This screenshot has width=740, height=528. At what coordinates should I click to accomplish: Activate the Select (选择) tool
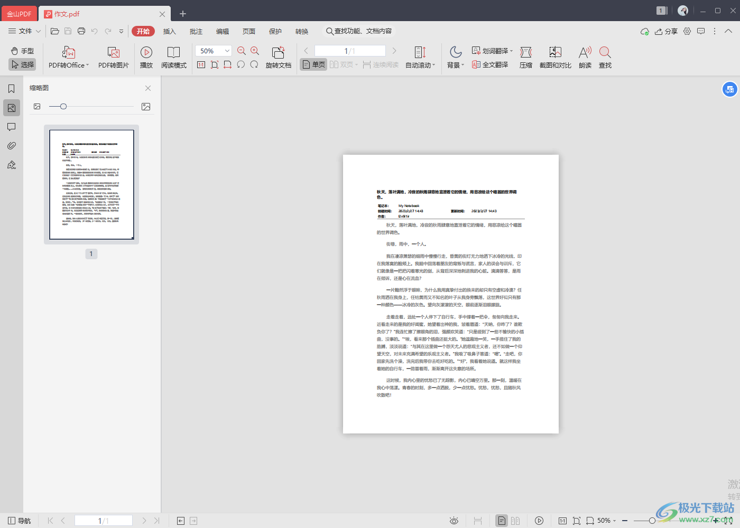pyautogui.click(x=22, y=64)
